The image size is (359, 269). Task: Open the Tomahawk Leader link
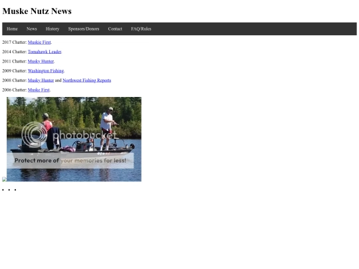click(45, 52)
